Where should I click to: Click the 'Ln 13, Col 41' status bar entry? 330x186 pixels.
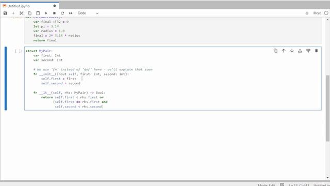299,185
